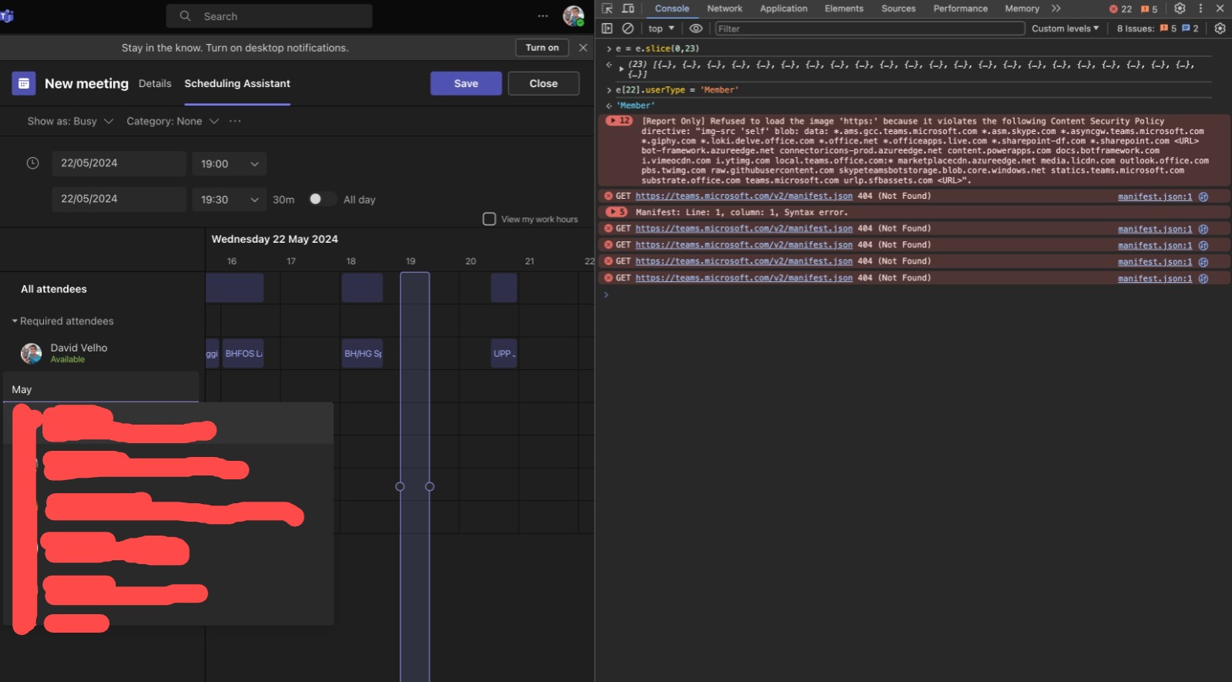Collapse the Required attendees section
Image resolution: width=1232 pixels, height=682 pixels.
click(x=62, y=321)
